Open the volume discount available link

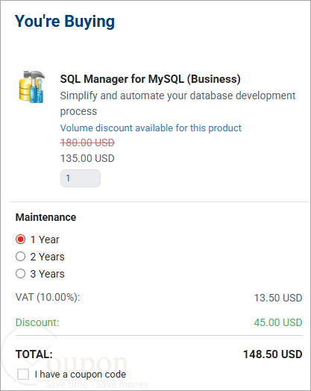[x=151, y=128]
